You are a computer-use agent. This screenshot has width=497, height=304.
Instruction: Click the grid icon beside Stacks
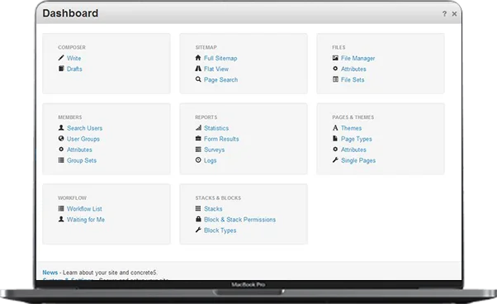click(x=198, y=208)
